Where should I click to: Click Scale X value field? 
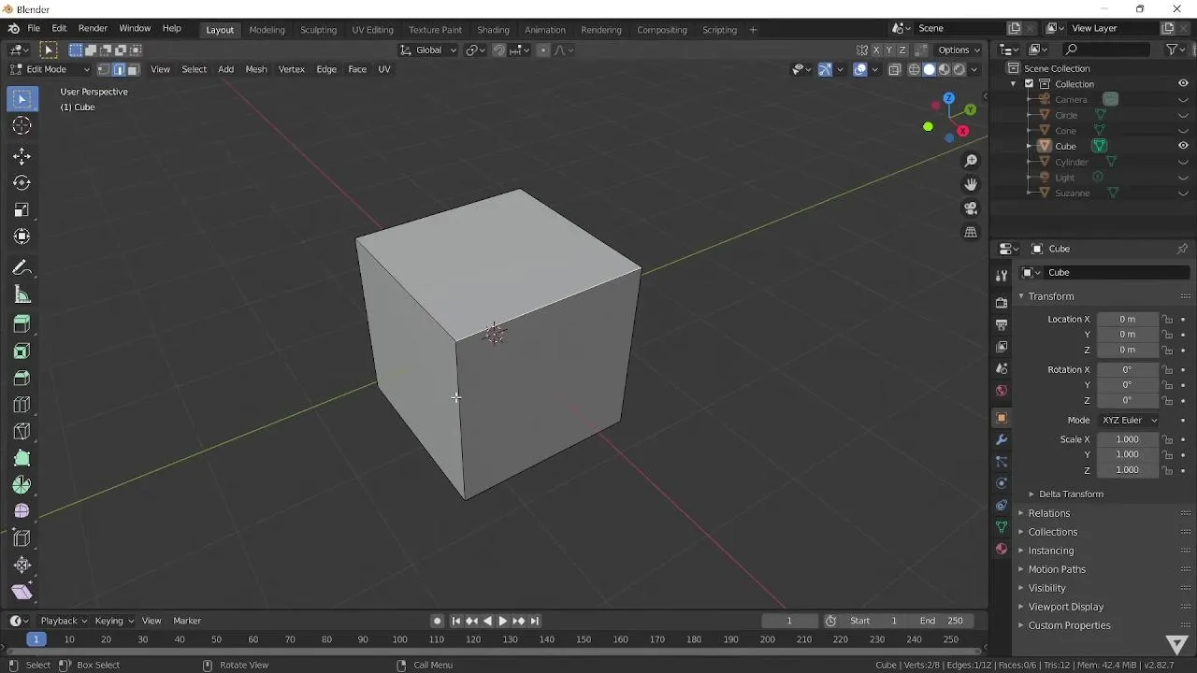[x=1128, y=439]
